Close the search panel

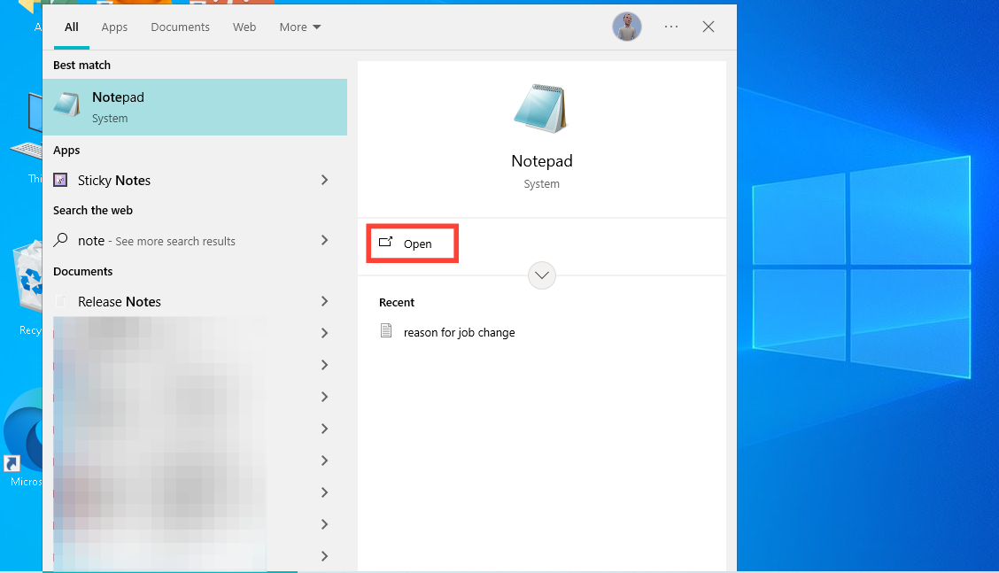[709, 27]
